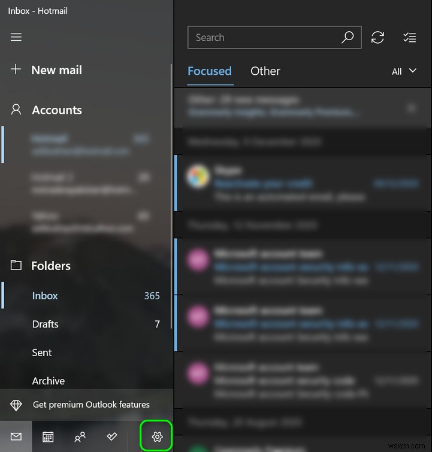Open the Folders list
This screenshot has width=432, height=452.
tap(51, 266)
